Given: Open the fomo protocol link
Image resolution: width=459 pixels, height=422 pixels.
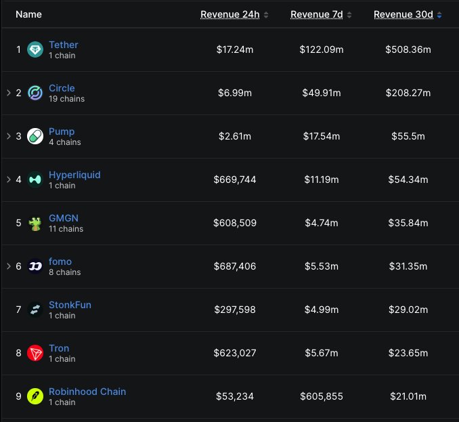Looking at the screenshot, I should pyautogui.click(x=60, y=261).
